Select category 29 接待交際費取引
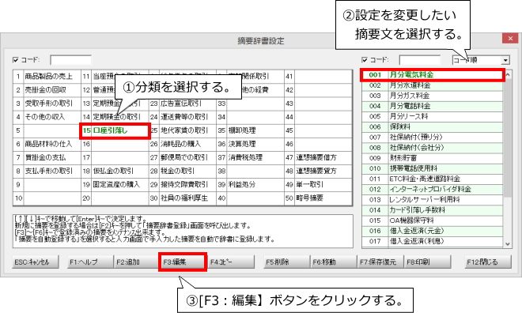The height and width of the screenshot is (313, 522). [x=183, y=185]
